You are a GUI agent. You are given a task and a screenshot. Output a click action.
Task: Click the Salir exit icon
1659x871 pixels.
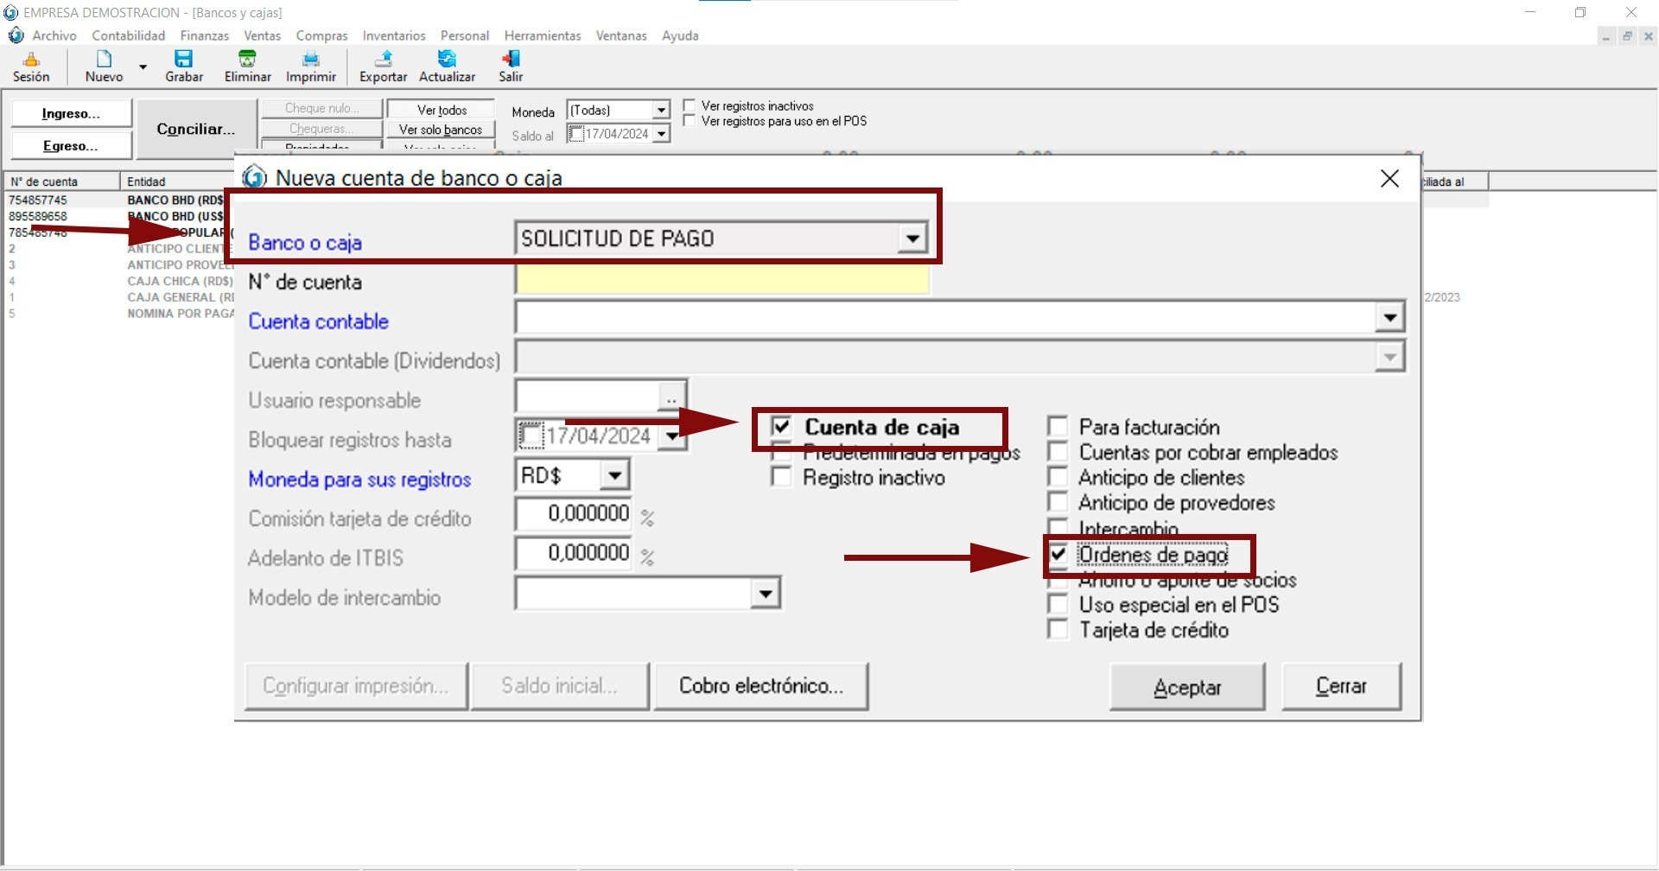click(x=511, y=59)
